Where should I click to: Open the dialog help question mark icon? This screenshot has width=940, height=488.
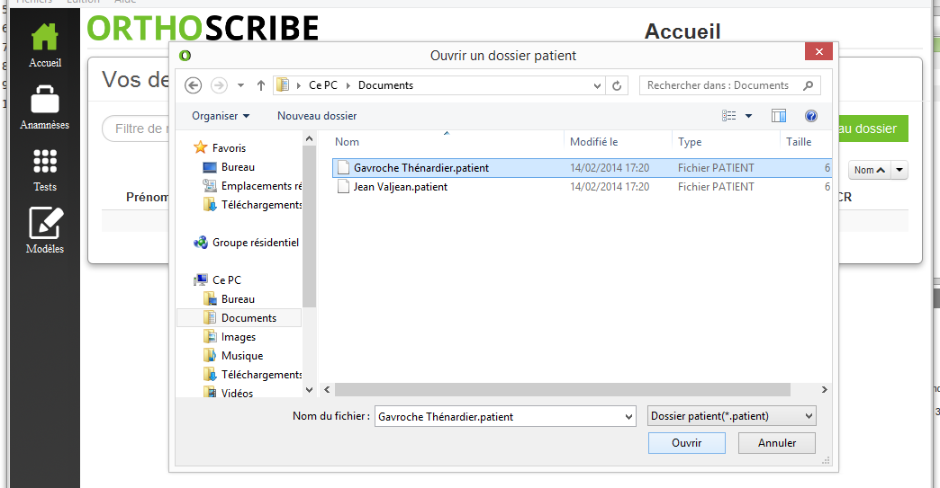[810, 116]
